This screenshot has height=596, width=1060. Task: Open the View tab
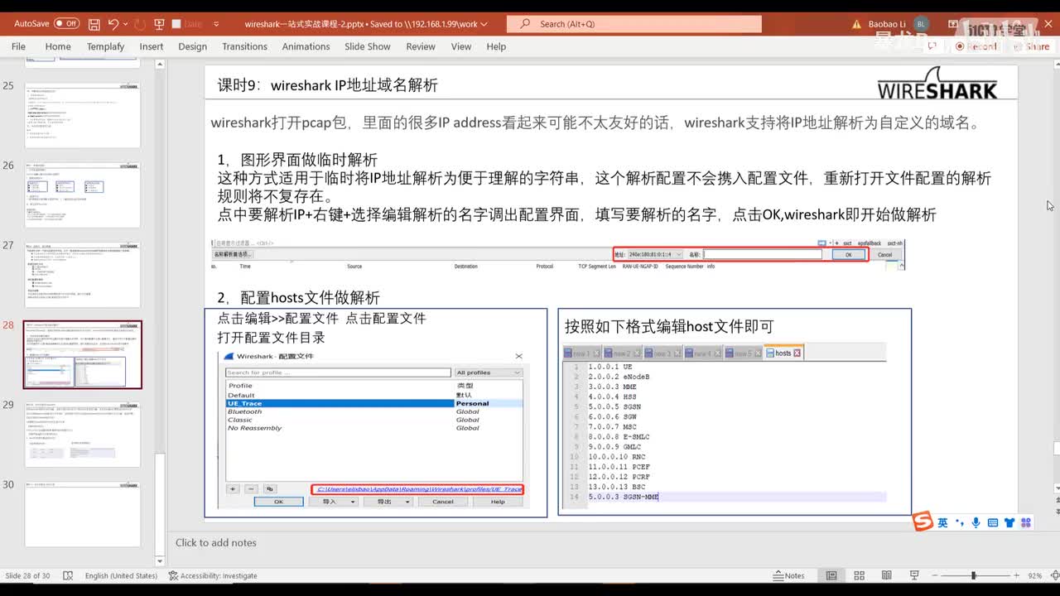click(x=461, y=46)
